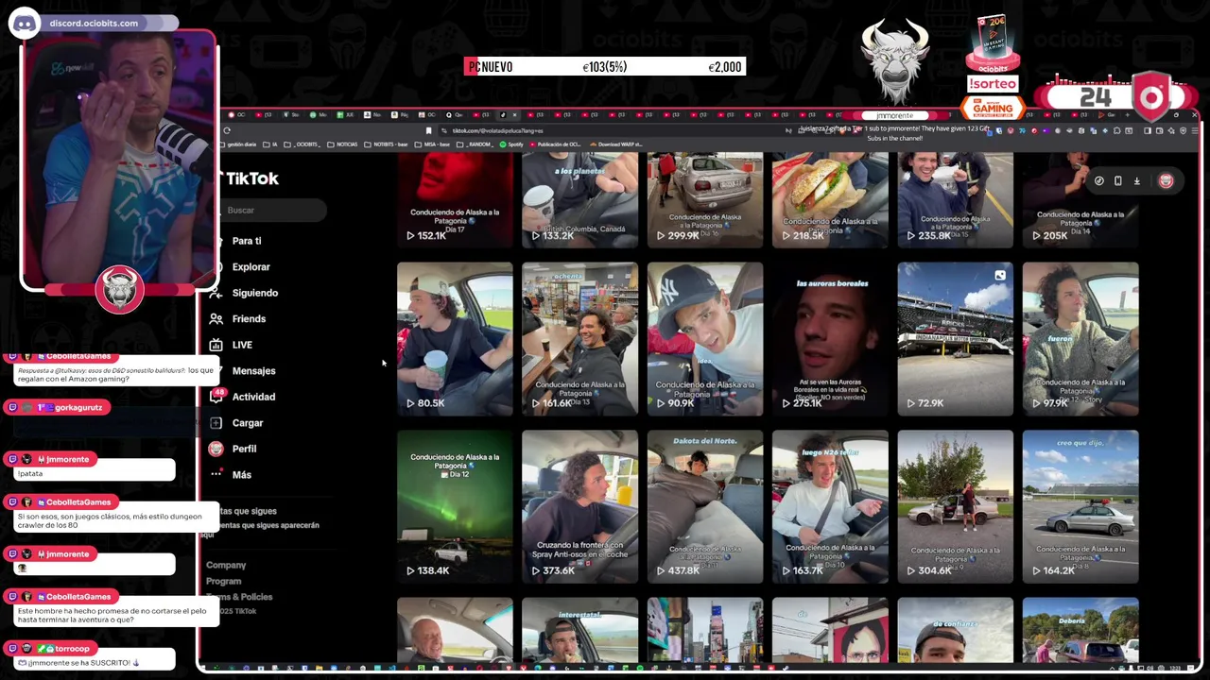
Task: Play the video with 205K views
Action: coord(1080,200)
